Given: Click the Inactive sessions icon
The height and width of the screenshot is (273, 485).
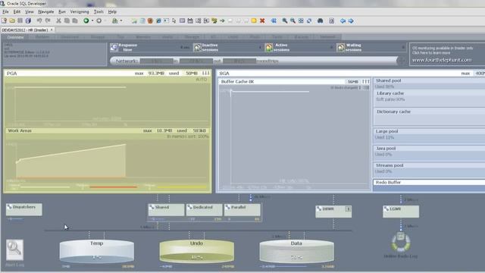Looking at the screenshot, I should tap(197, 47).
